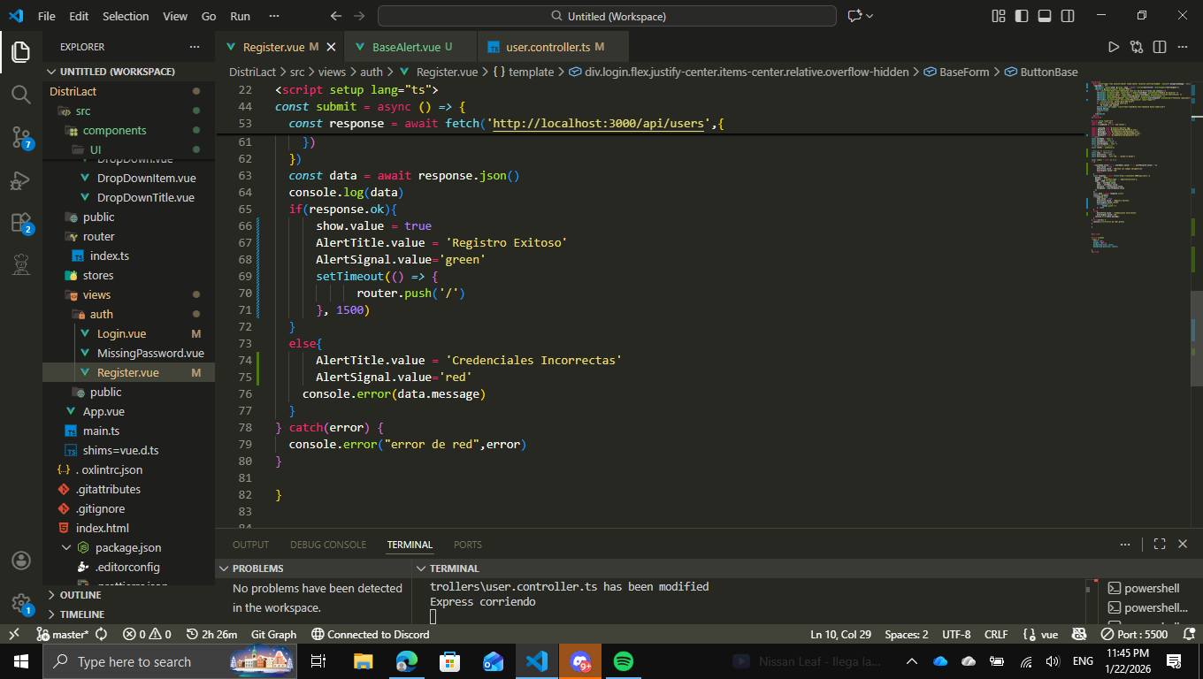Toggle the bottom panel layout button
The height and width of the screenshot is (679, 1203).
[1045, 16]
